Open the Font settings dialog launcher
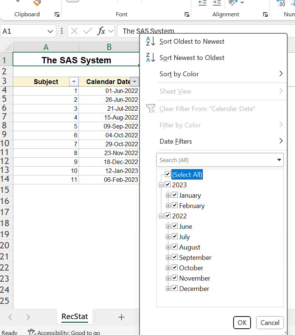This screenshot has height=335, width=295. pyautogui.click(x=187, y=14)
